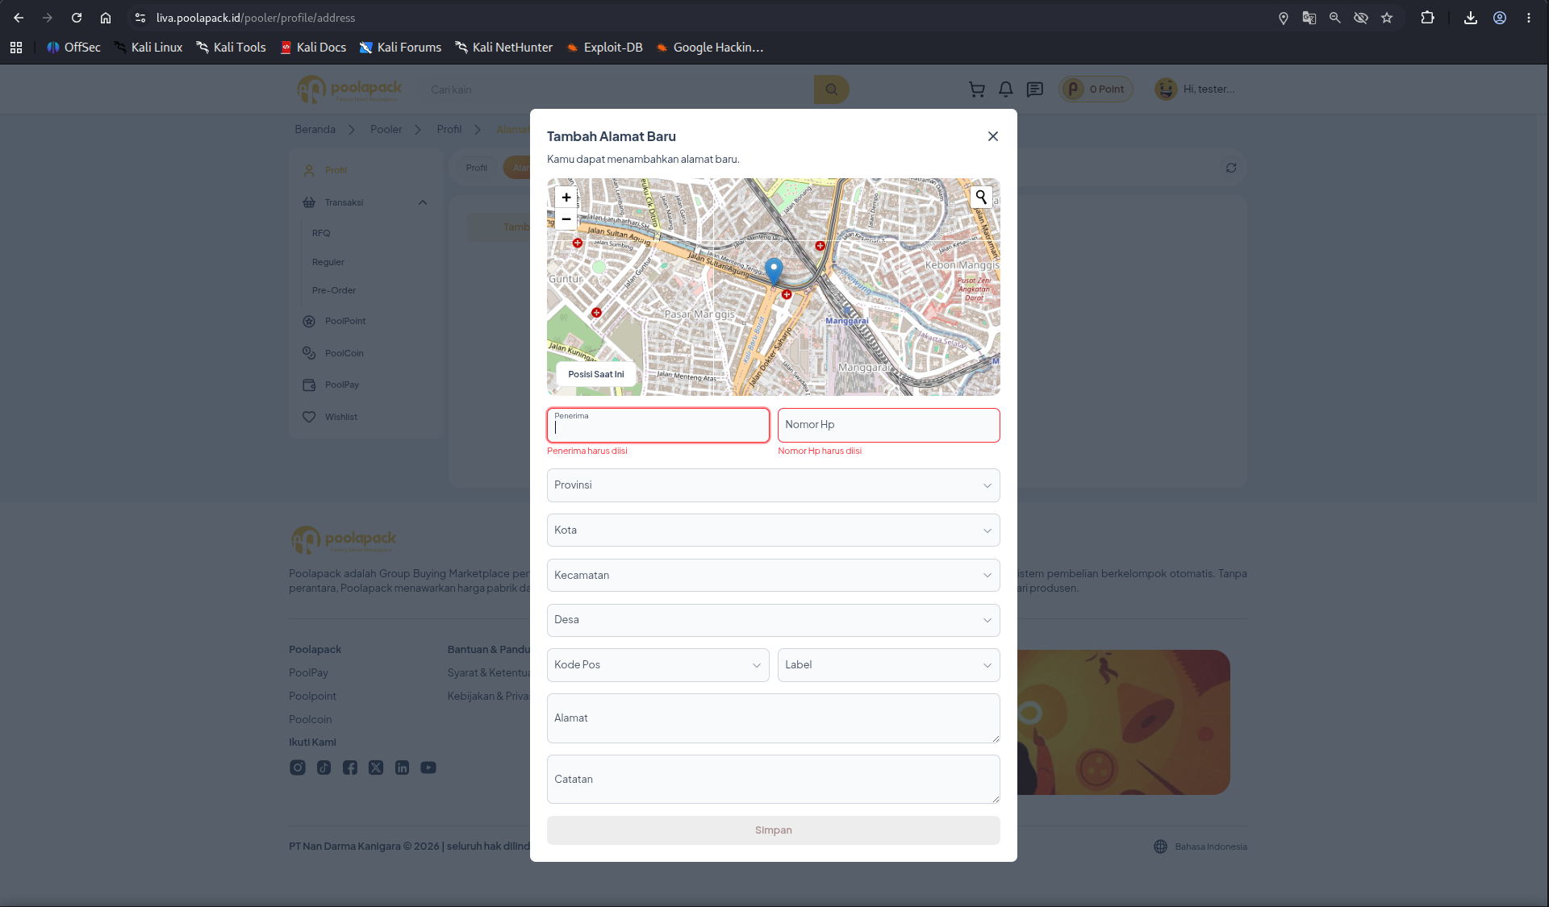Click browser reload button
This screenshot has width=1549, height=907.
click(x=77, y=18)
